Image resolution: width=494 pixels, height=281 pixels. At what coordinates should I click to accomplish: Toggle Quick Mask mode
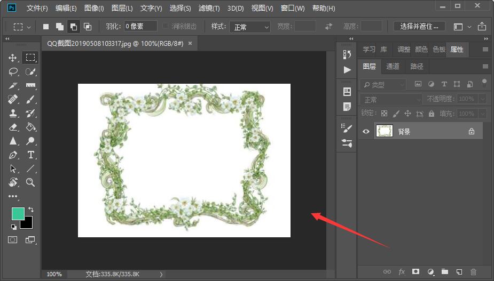coord(13,240)
